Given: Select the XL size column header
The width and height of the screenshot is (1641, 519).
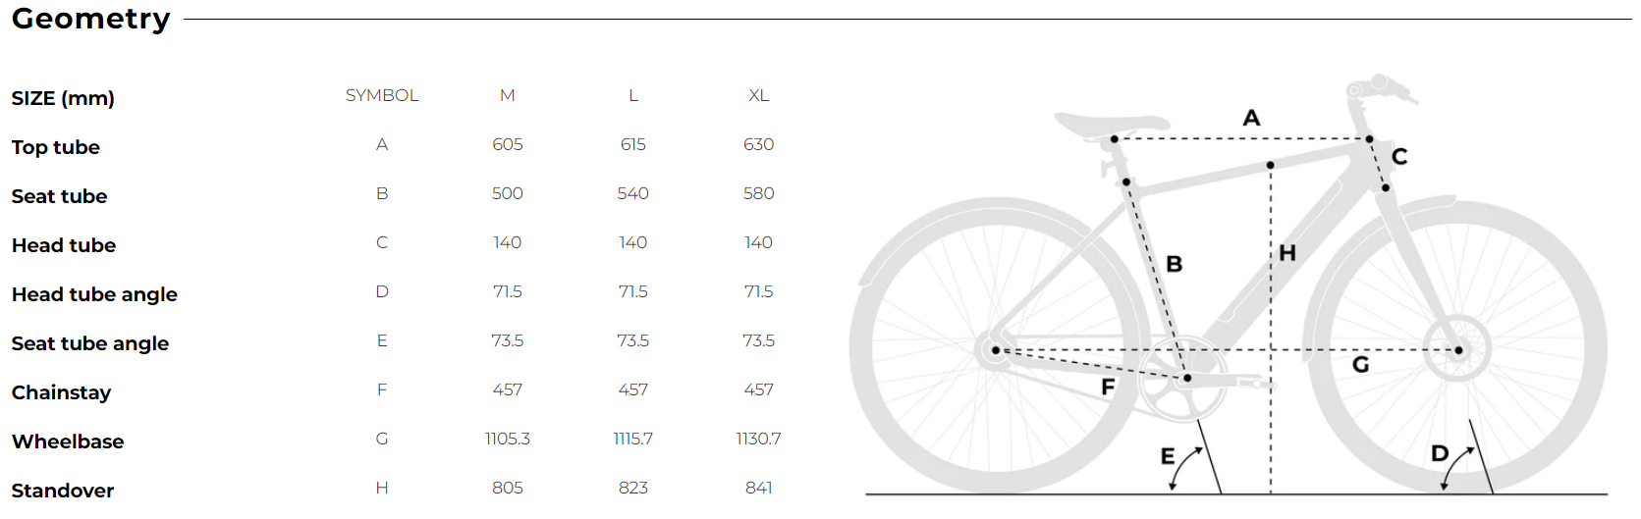Looking at the screenshot, I should [x=758, y=95].
